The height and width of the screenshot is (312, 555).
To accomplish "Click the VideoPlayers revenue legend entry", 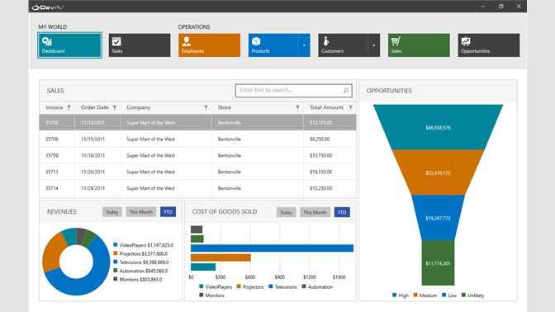I will pos(144,245).
